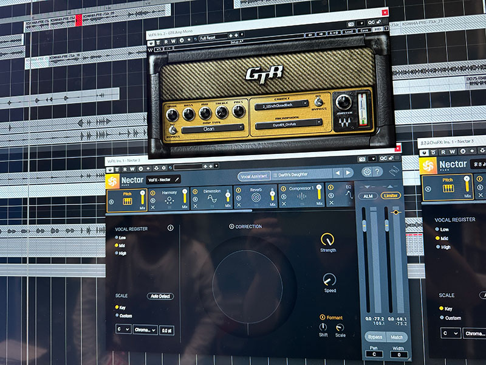Open the Reverb module in Nectar
486x365 pixels.
[x=255, y=195]
